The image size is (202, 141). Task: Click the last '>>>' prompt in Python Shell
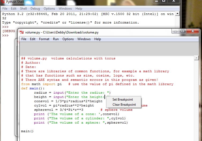point(5,36)
